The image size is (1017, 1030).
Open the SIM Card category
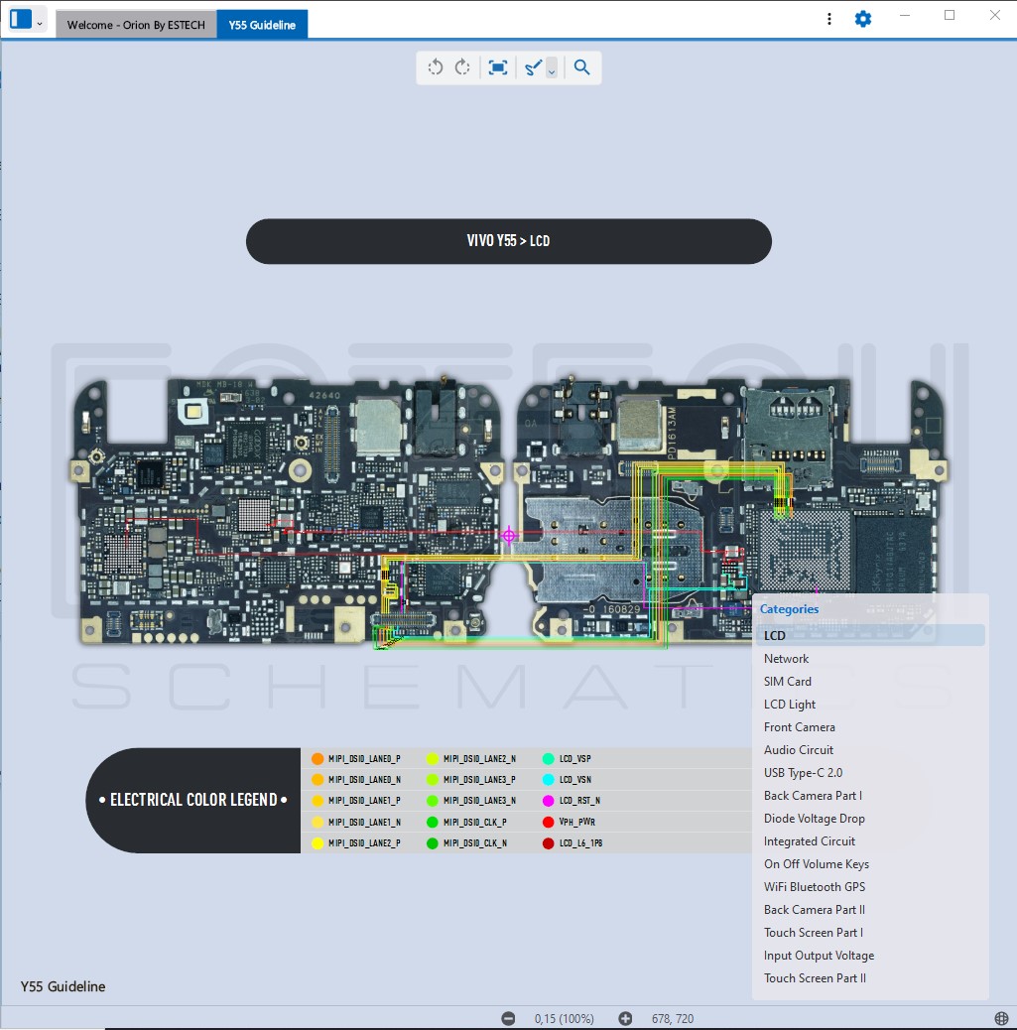[x=870, y=681]
